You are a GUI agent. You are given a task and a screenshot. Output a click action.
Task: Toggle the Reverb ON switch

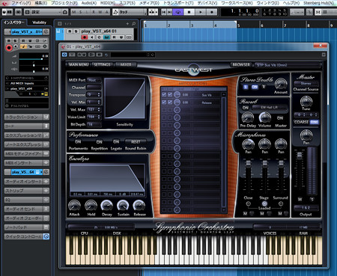tap(246, 108)
